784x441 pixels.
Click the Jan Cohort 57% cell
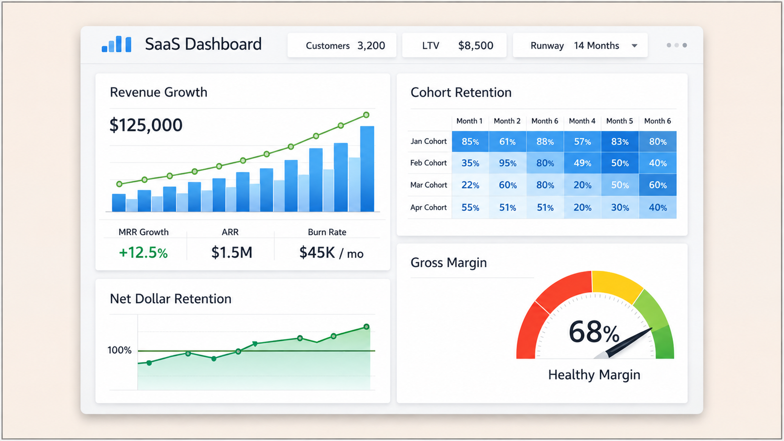[x=583, y=142]
